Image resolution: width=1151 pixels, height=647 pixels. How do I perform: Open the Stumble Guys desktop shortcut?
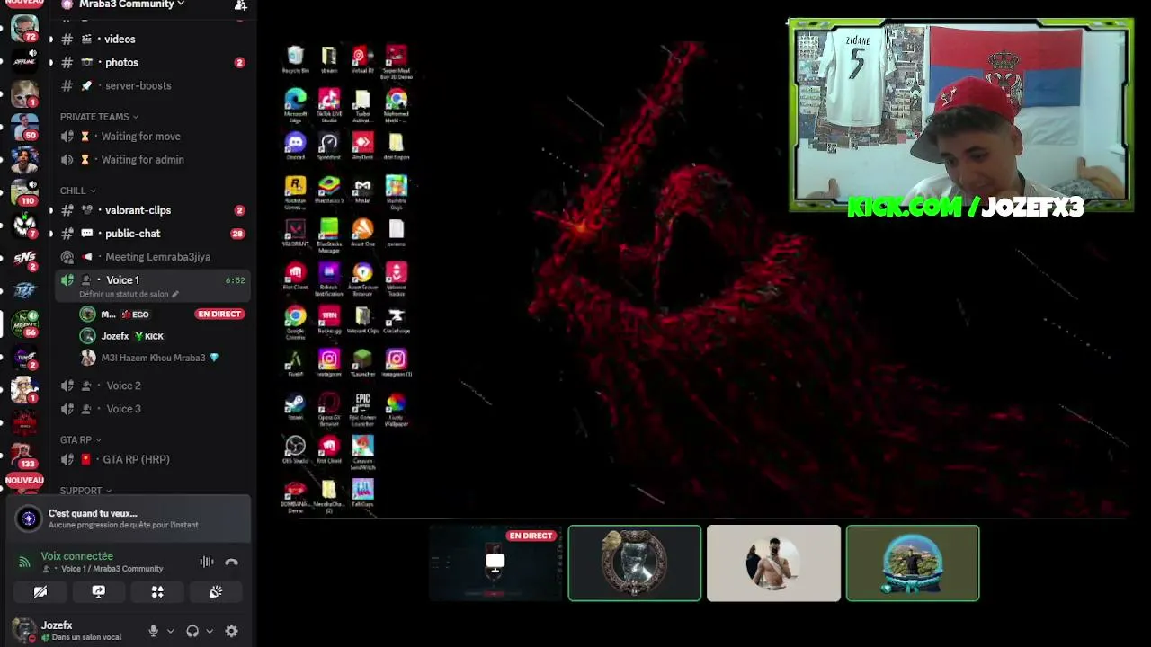396,191
